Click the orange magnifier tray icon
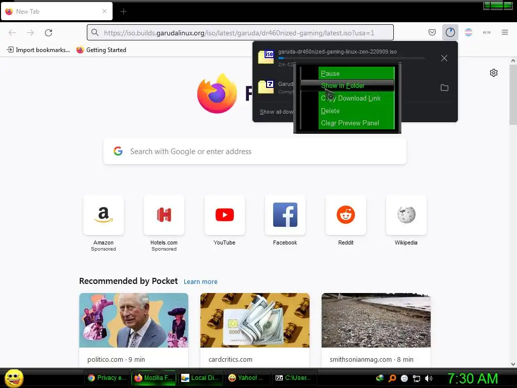Screen dimensions: 517x388 click(392, 378)
